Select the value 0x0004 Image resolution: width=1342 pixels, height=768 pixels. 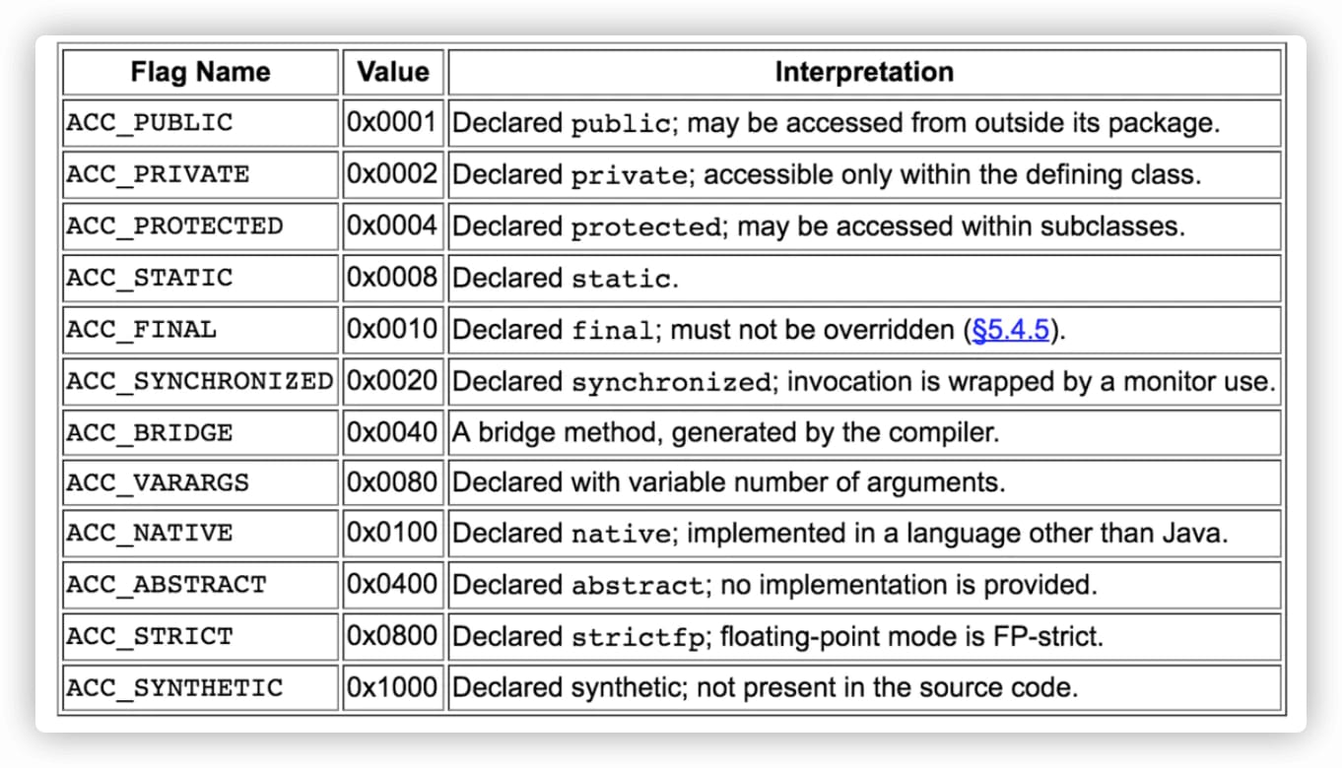392,225
